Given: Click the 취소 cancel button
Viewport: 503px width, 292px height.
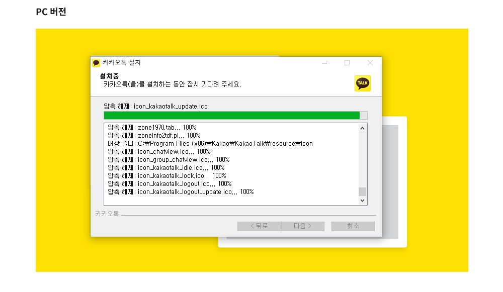Looking at the screenshot, I should pyautogui.click(x=353, y=226).
